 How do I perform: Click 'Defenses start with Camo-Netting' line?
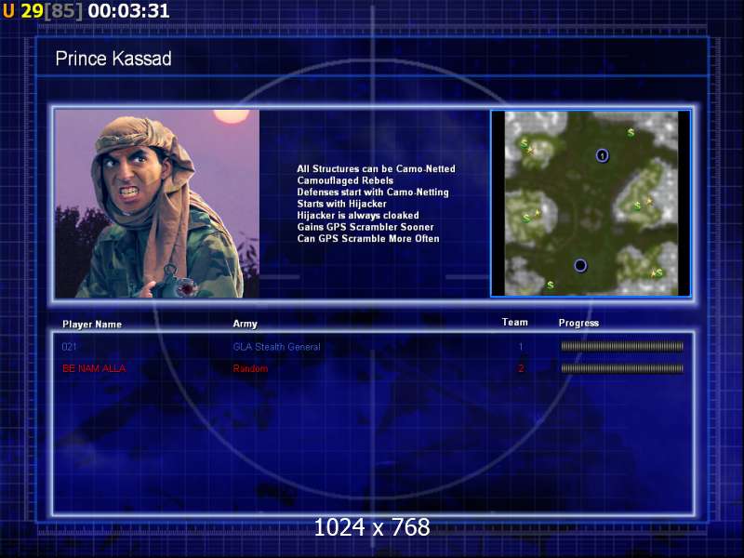pos(373,193)
